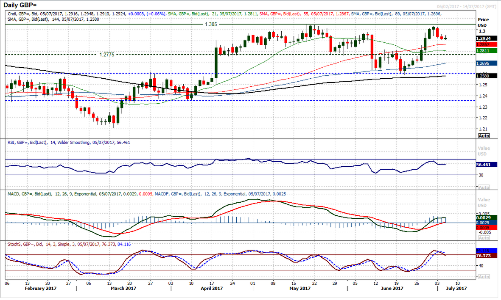Click the black 1.2924 last price tag
The height and width of the screenshot is (300, 501).
[484, 38]
